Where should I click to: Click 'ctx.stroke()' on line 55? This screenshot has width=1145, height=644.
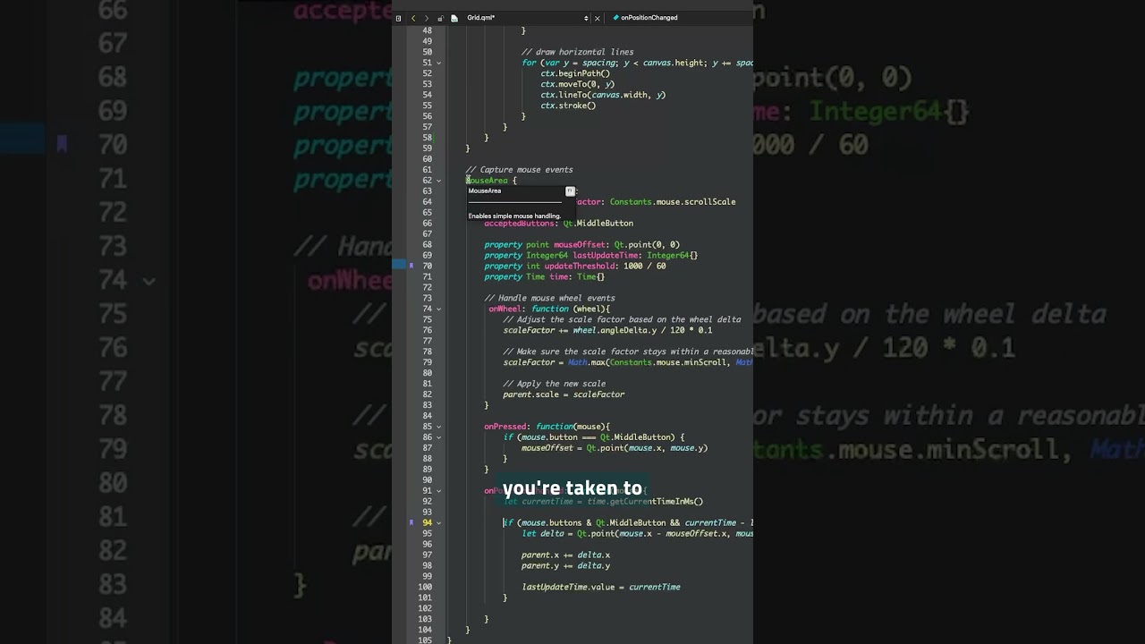tap(568, 106)
